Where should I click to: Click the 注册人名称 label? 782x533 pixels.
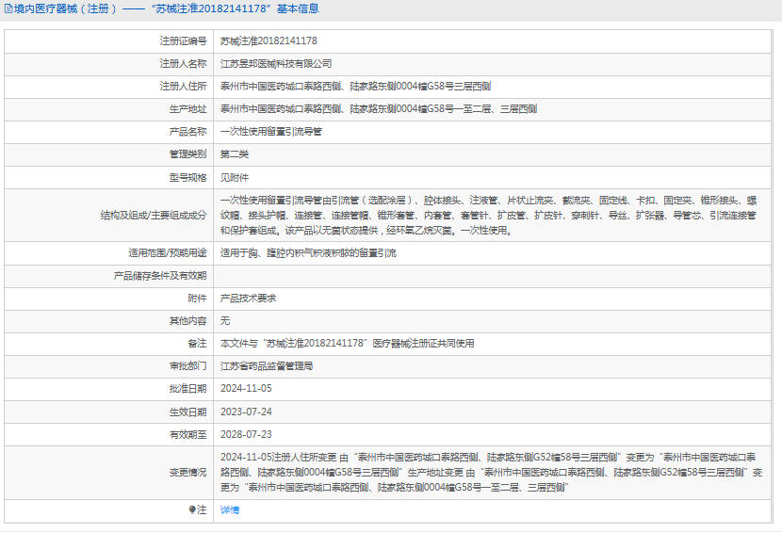pyautogui.click(x=183, y=64)
